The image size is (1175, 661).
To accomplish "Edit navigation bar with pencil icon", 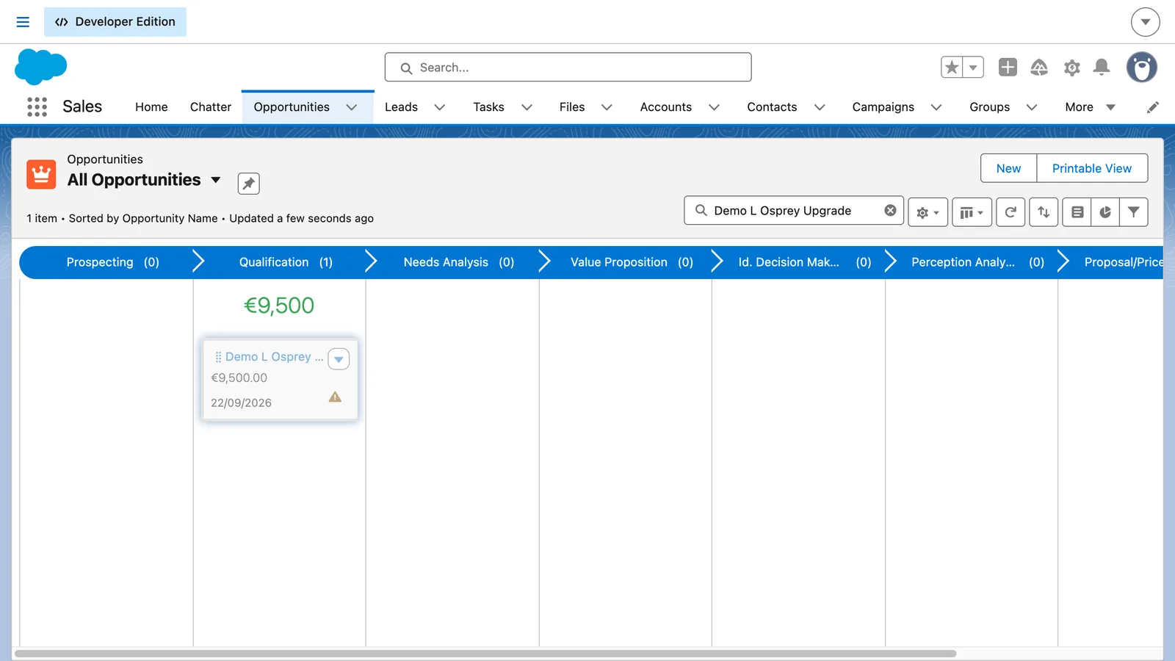I will pos(1153,107).
